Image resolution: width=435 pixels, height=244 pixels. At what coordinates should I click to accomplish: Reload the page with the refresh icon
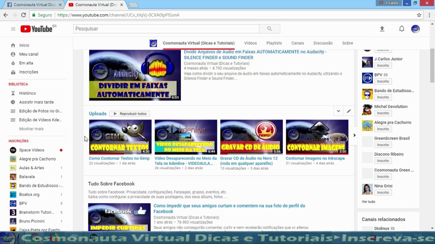[23, 15]
